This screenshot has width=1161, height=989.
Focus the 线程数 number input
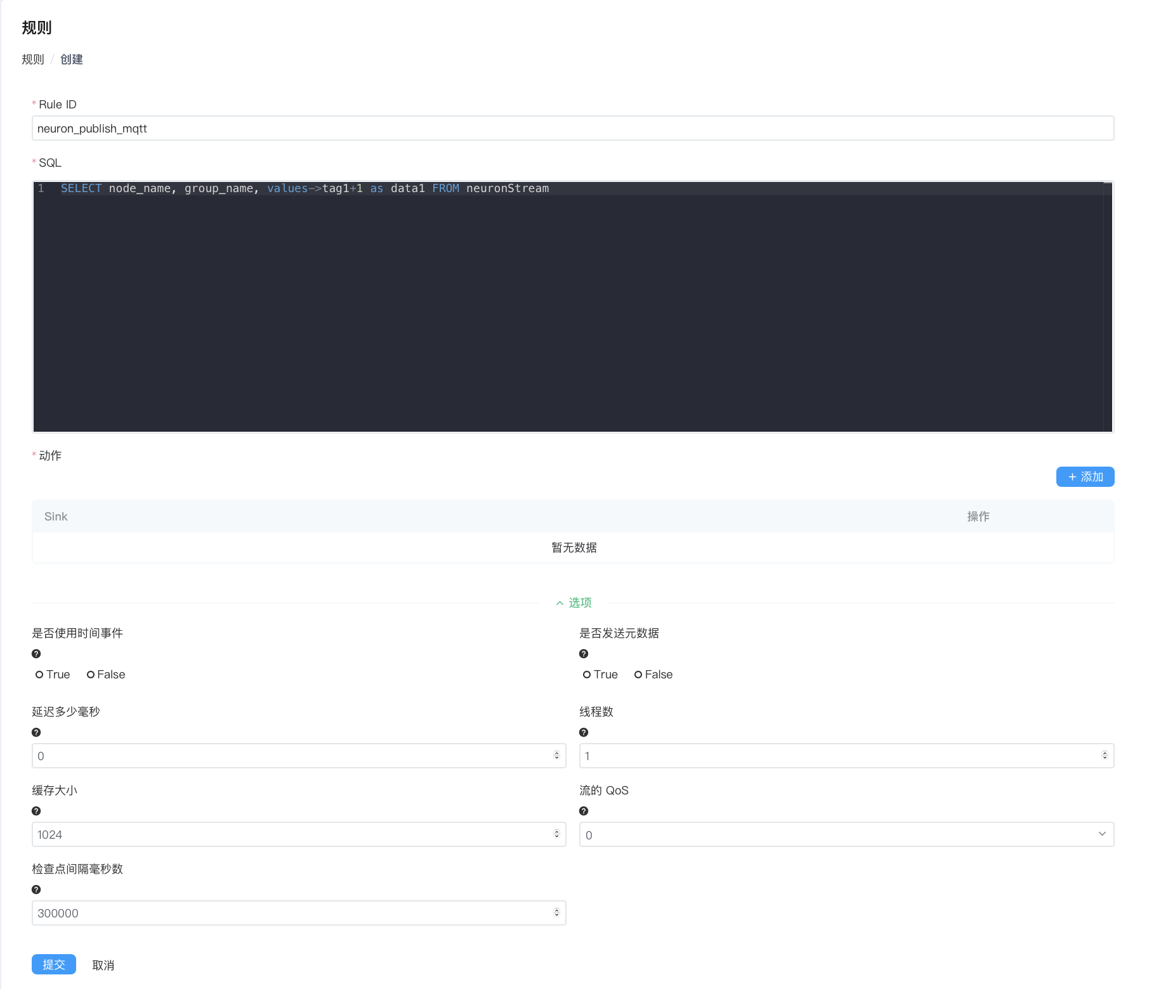(x=846, y=756)
